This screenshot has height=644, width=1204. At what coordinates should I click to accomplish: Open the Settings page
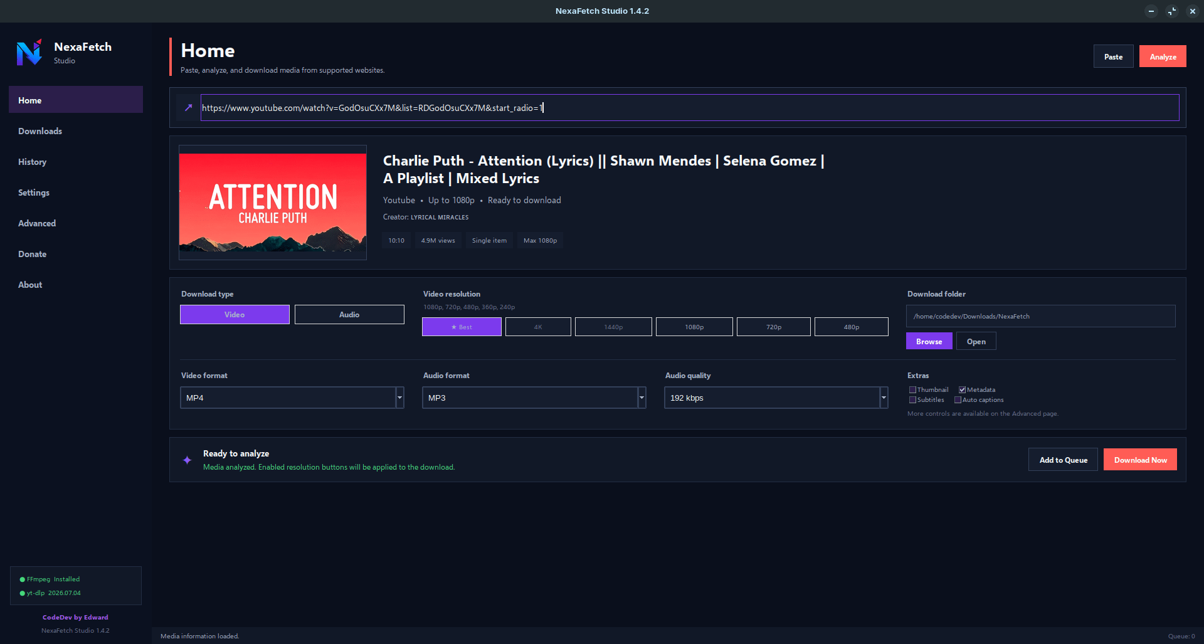click(x=76, y=193)
